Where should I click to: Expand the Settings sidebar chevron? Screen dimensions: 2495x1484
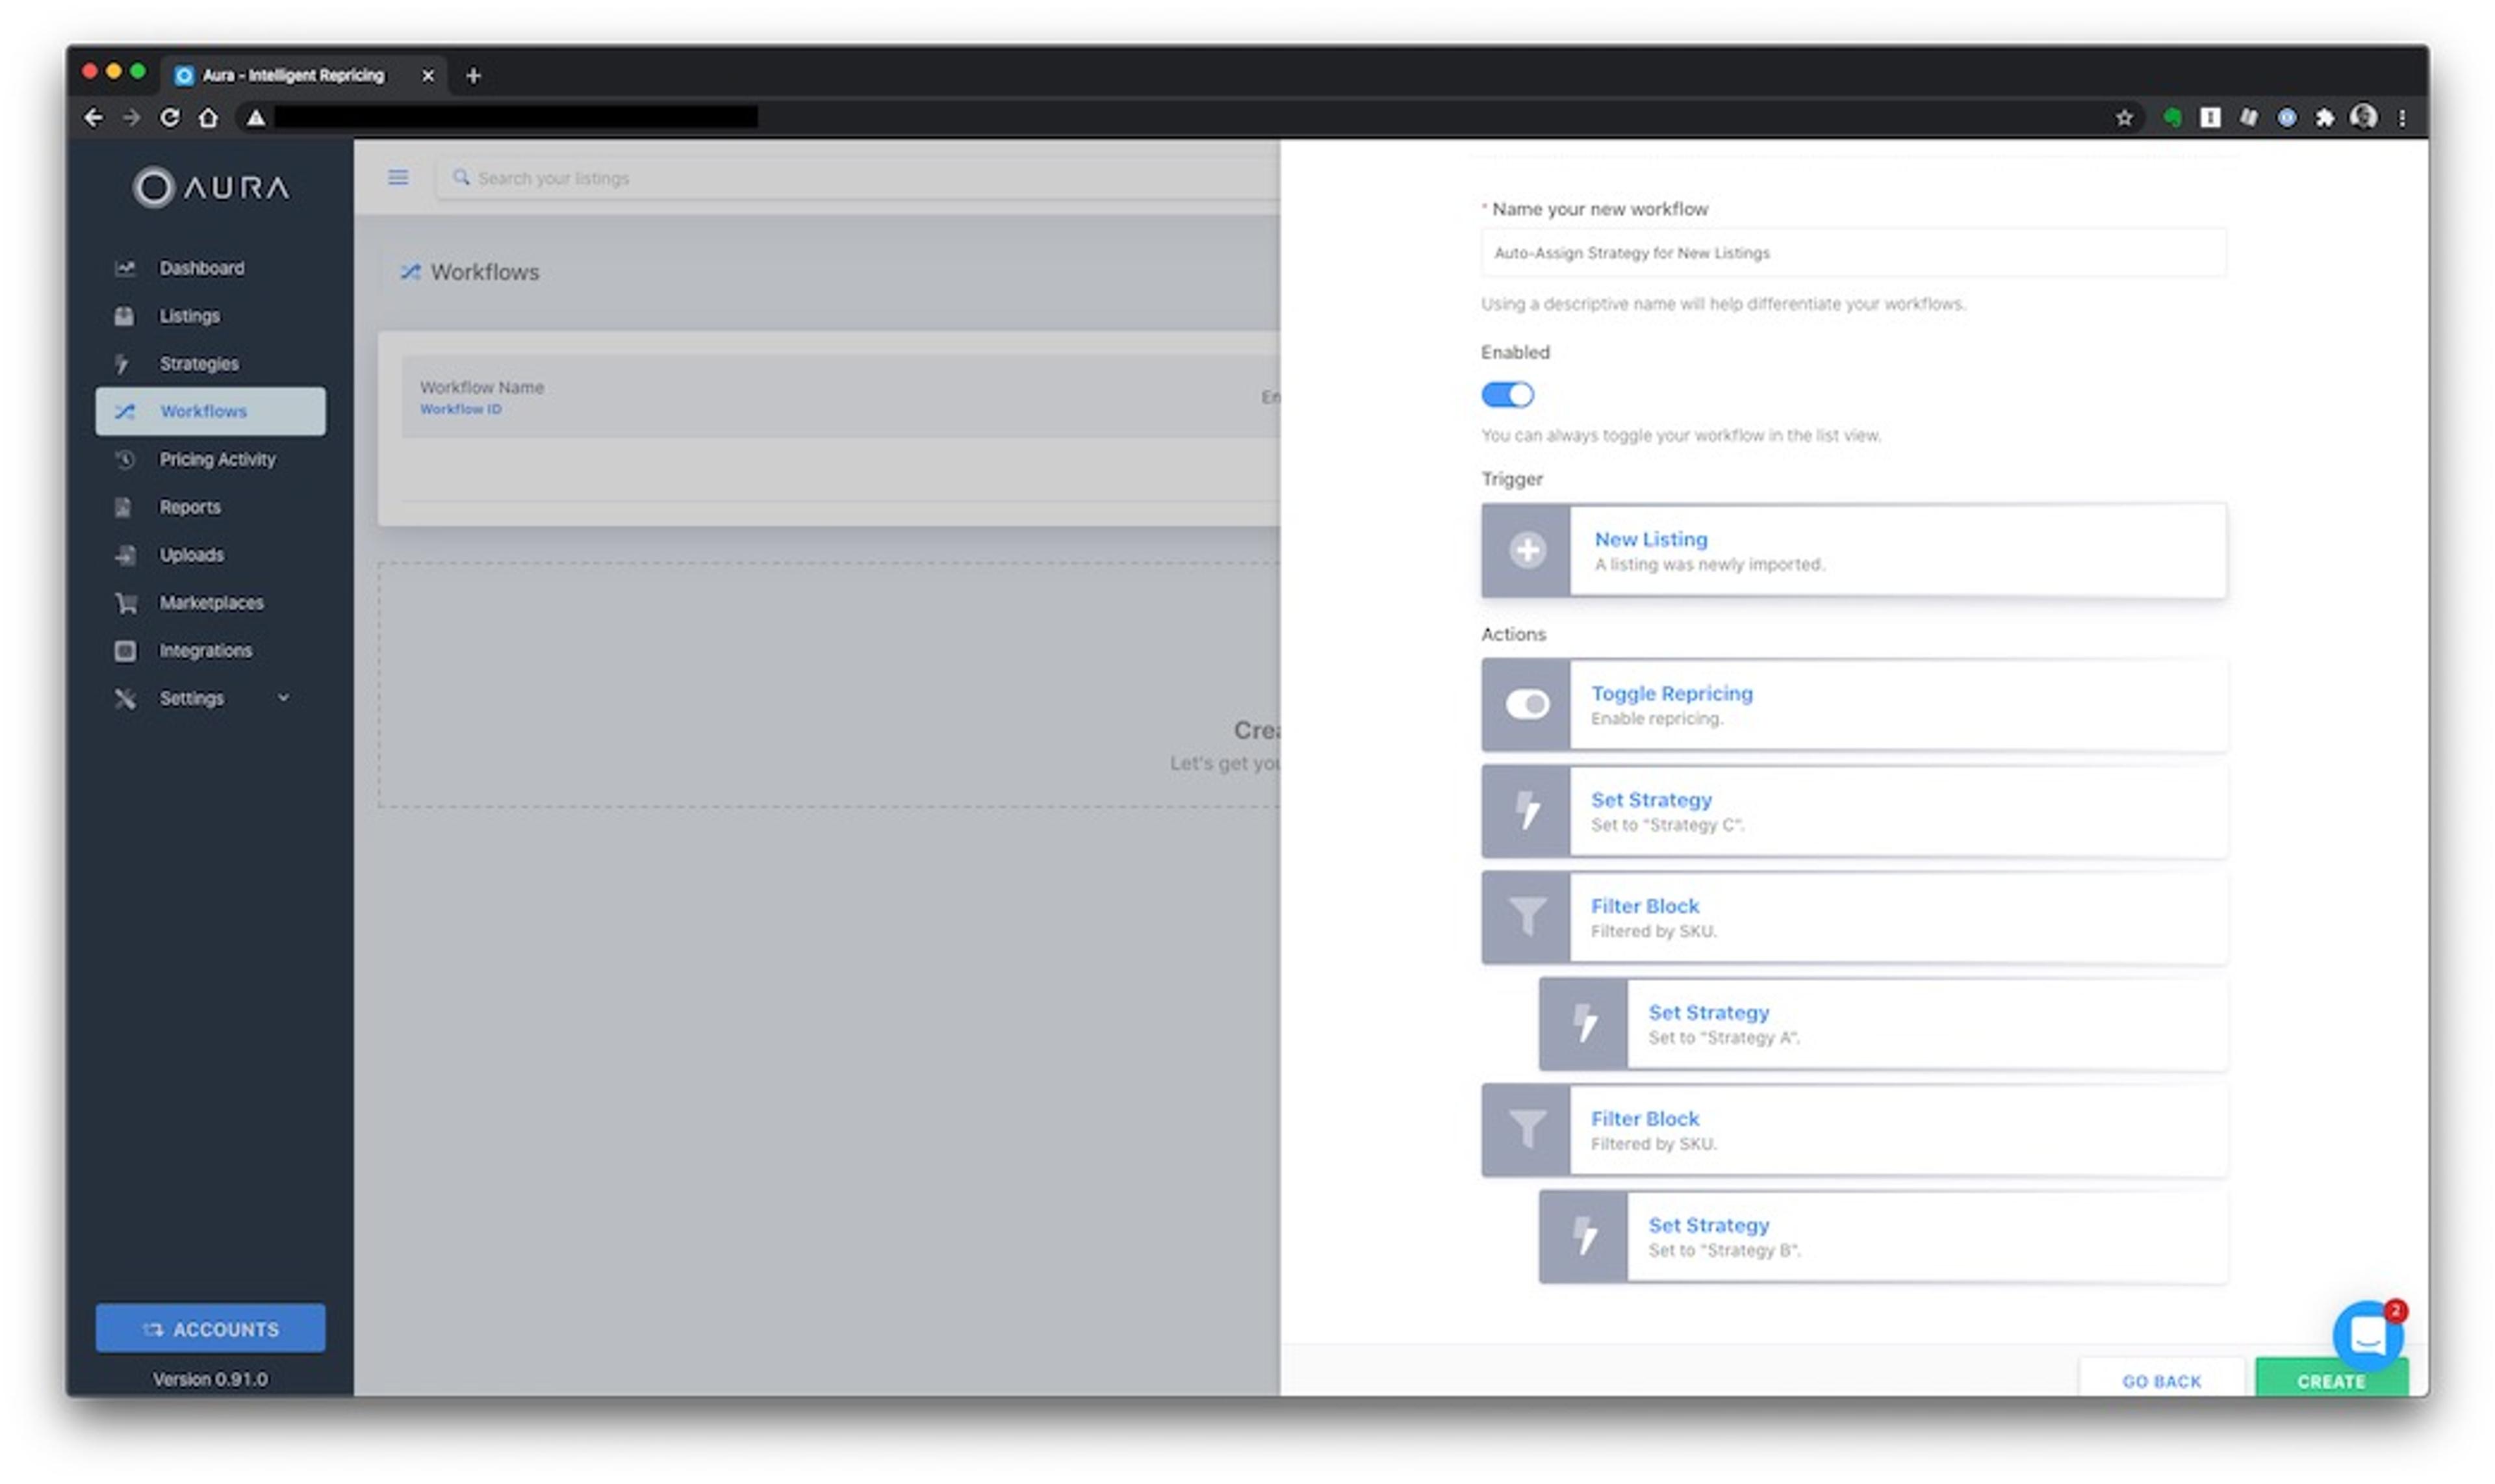(284, 698)
